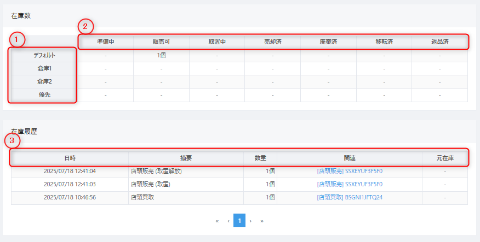Open the [店頭買取] BSGNI1JFTQ24 link
Screen dimensions: 480x242
[x=350, y=197]
